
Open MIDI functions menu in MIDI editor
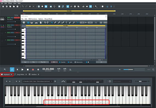[x=33, y=19]
